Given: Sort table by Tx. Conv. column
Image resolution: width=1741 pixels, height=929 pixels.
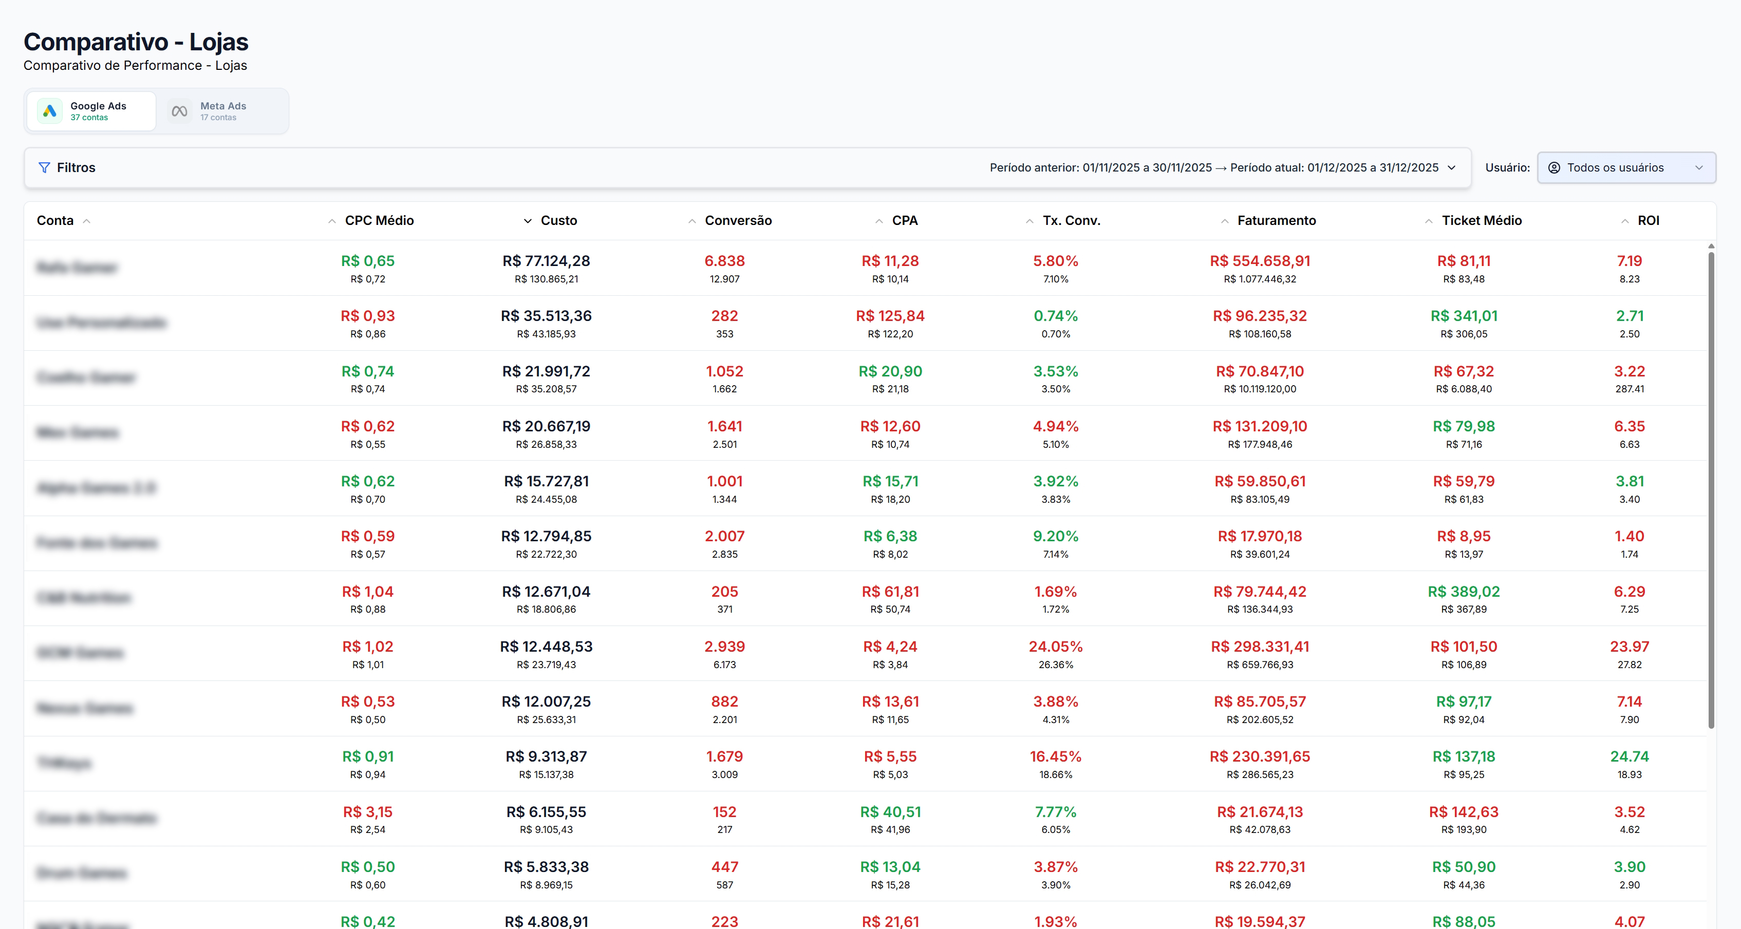Looking at the screenshot, I should click(1071, 221).
